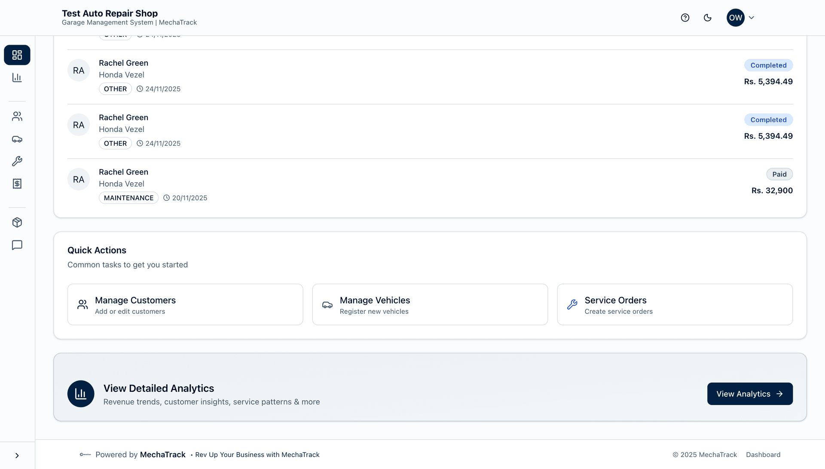Open the Customers people icon in sidebar
This screenshot has height=469, width=825.
coord(17,116)
